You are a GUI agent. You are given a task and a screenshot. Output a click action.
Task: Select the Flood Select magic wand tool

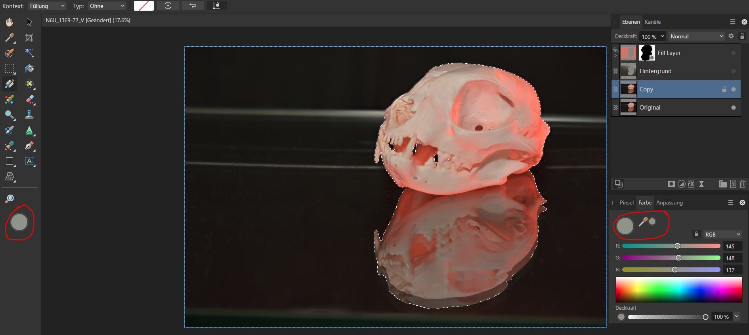[29, 53]
